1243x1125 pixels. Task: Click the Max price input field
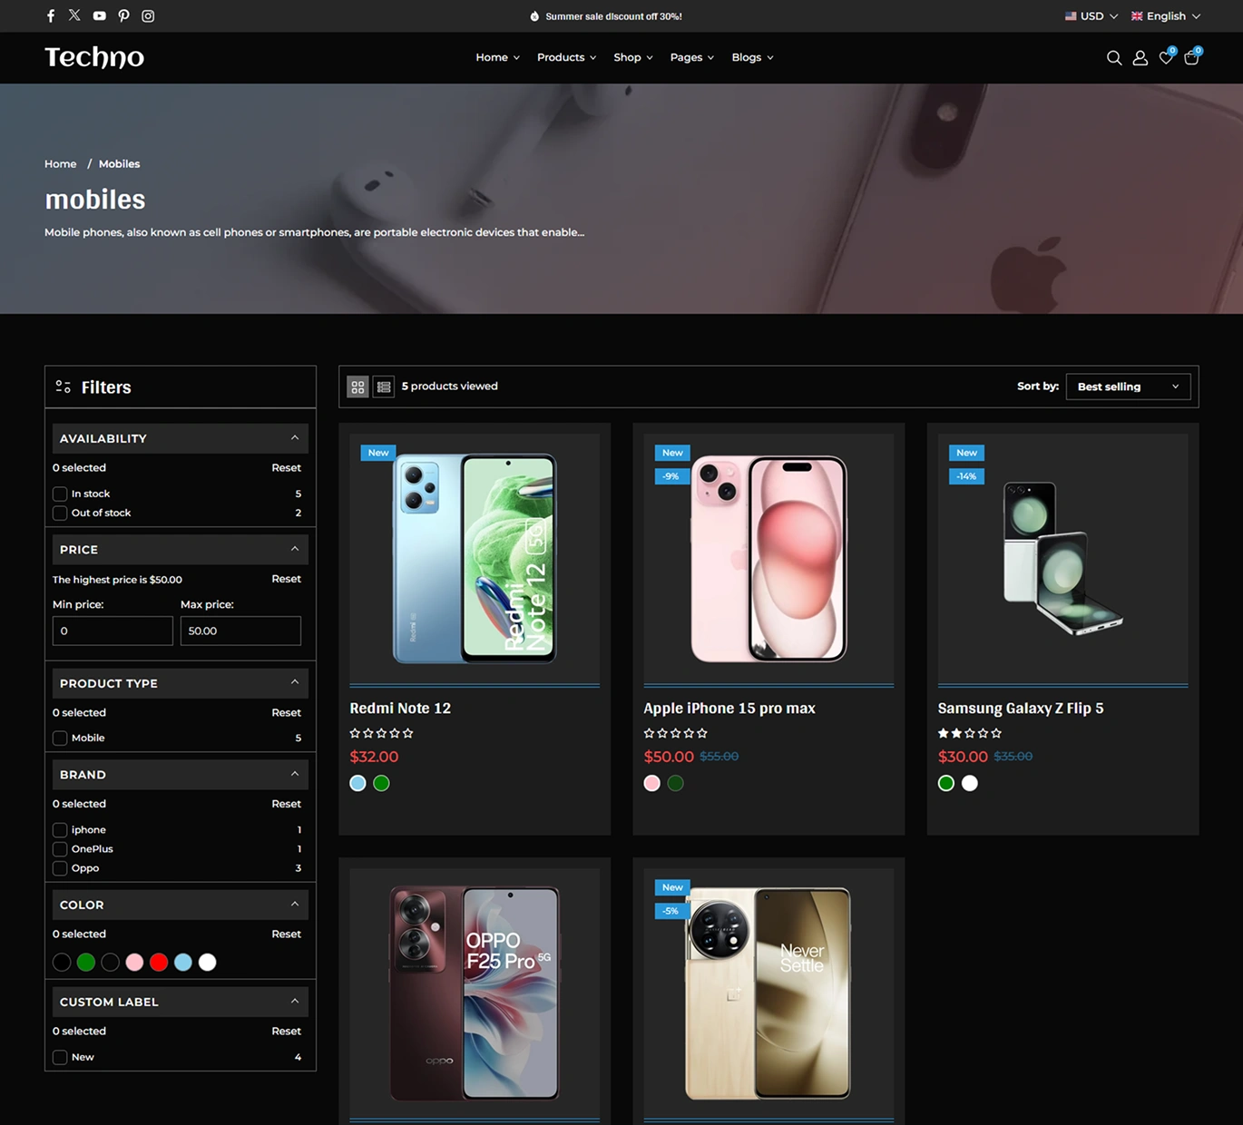[x=240, y=631]
